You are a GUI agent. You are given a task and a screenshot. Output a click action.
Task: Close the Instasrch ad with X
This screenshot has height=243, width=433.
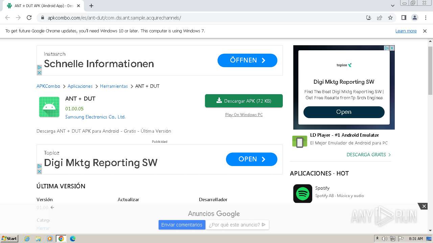[39, 73]
